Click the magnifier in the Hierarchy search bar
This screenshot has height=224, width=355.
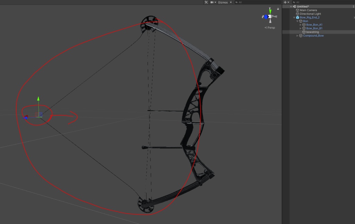pyautogui.click(x=294, y=2)
